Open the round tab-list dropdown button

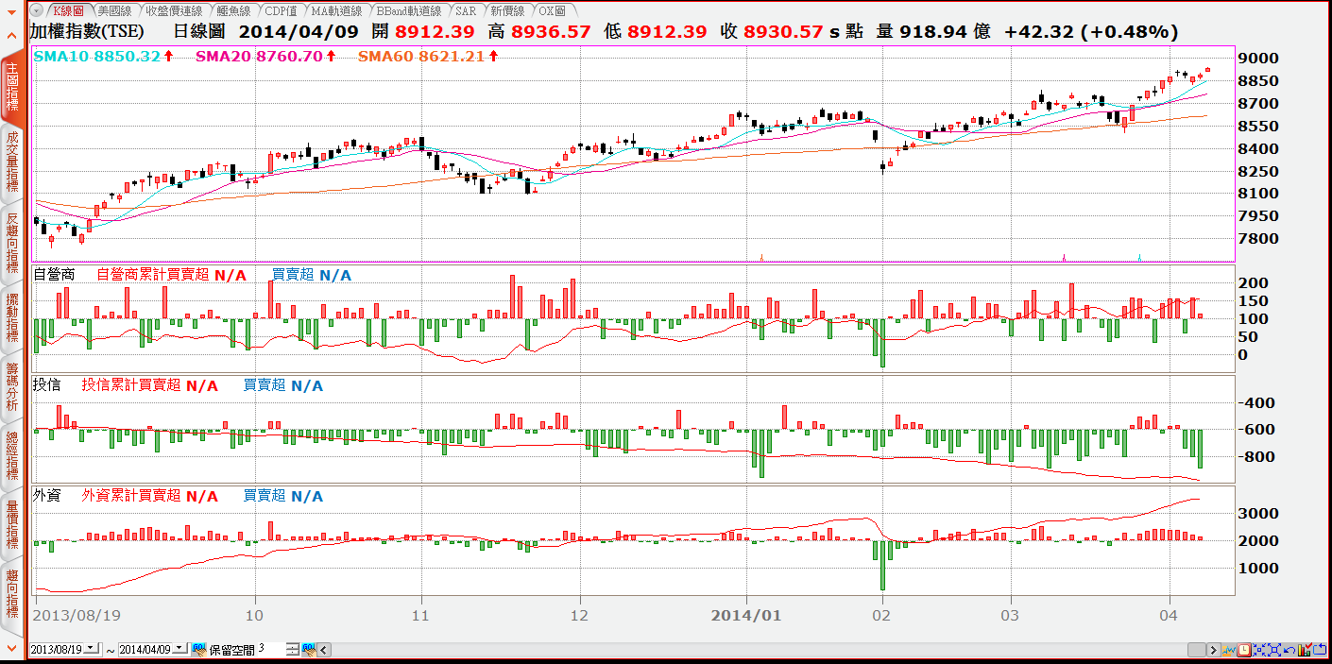37,10
